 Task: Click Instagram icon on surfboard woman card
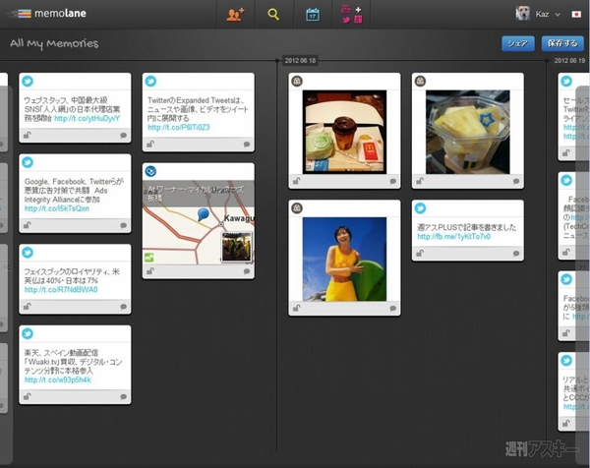(x=297, y=208)
